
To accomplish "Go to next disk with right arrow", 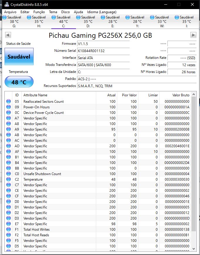I will click(193, 35).
